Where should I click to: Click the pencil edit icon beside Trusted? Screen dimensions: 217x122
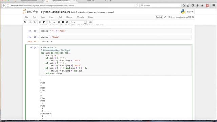tap(165, 17)
